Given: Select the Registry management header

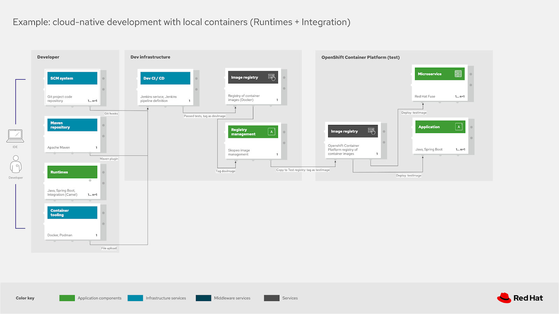Looking at the screenshot, I should click(253, 132).
